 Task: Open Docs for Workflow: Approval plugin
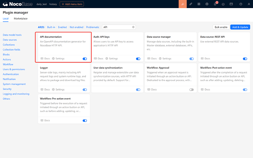pos(152,89)
